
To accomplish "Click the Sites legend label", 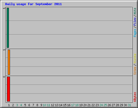I will 135,71.
